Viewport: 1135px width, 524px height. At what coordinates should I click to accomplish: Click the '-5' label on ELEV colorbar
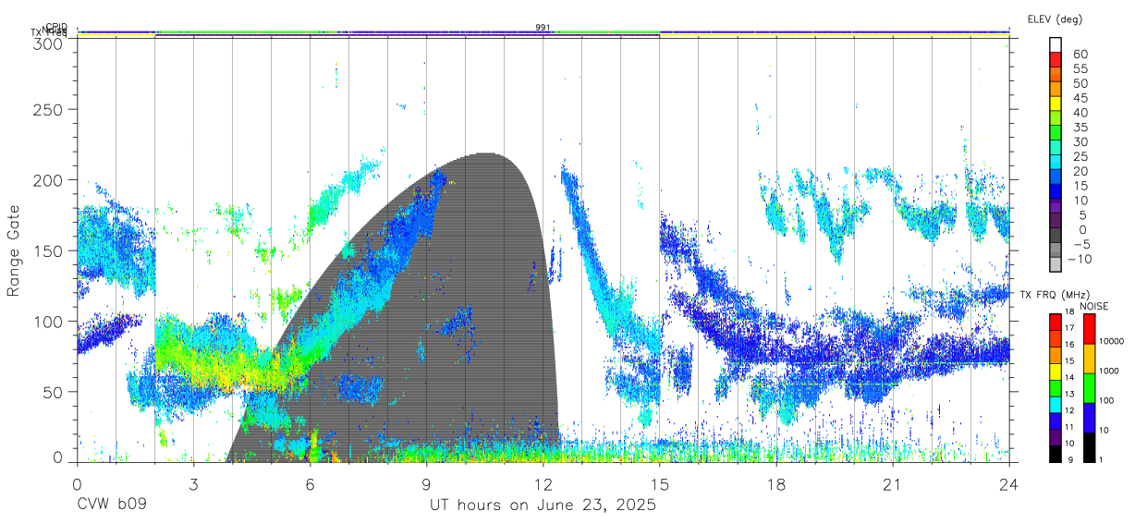pos(1082,245)
